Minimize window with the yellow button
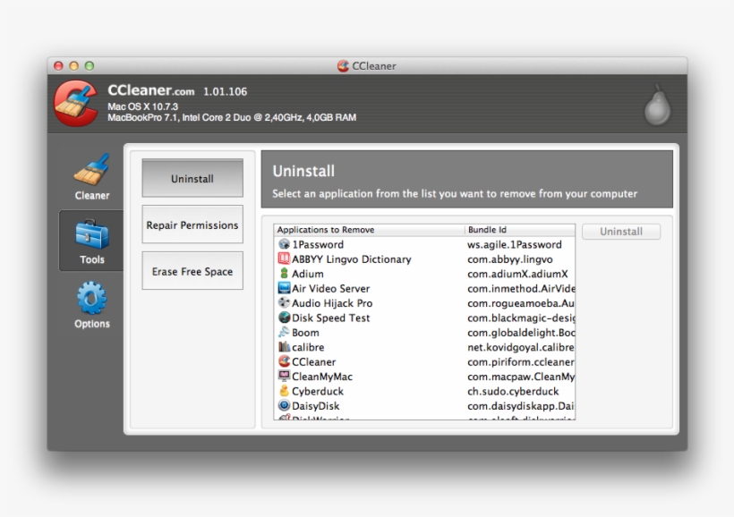The height and width of the screenshot is (517, 734). [x=74, y=66]
